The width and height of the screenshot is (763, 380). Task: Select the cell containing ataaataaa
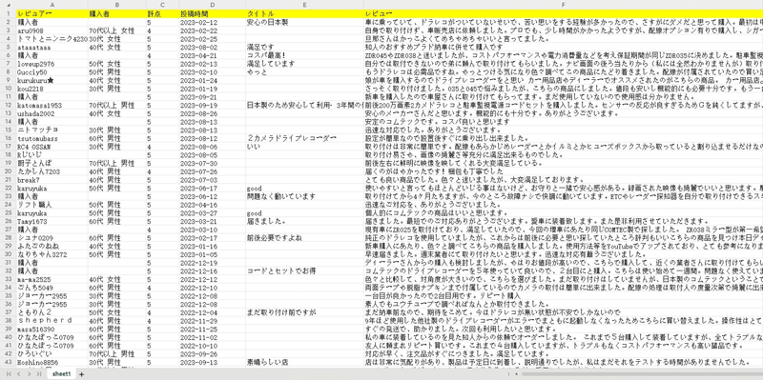(x=52, y=47)
